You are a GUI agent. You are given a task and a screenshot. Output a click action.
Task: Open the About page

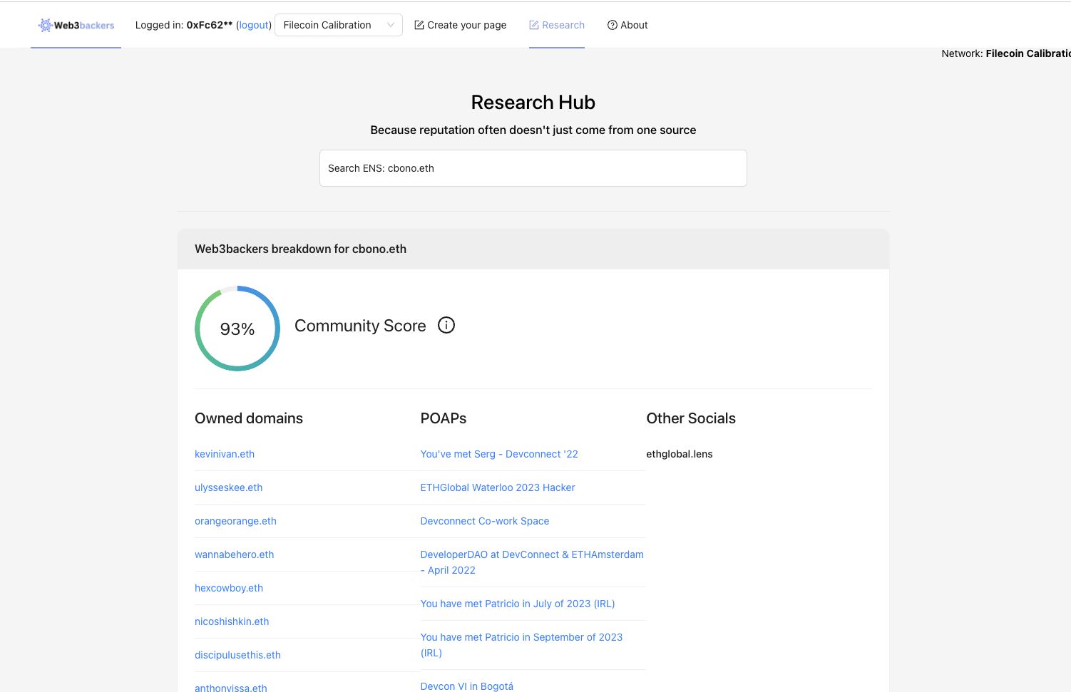click(627, 25)
